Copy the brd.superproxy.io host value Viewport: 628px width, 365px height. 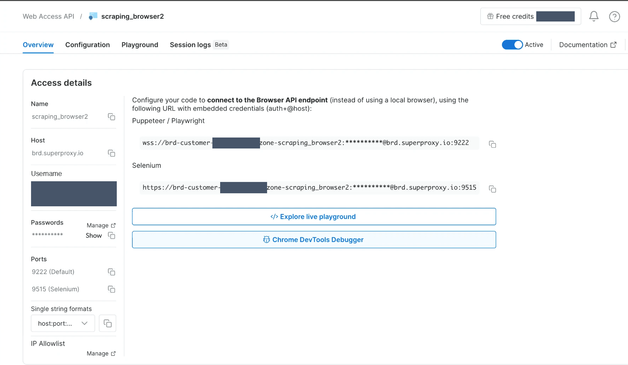point(111,153)
